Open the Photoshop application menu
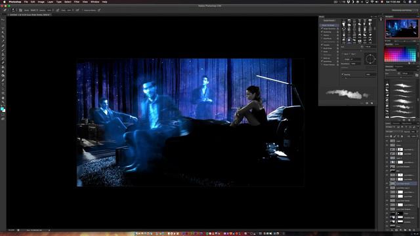This screenshot has width=420, height=236. coord(14,2)
